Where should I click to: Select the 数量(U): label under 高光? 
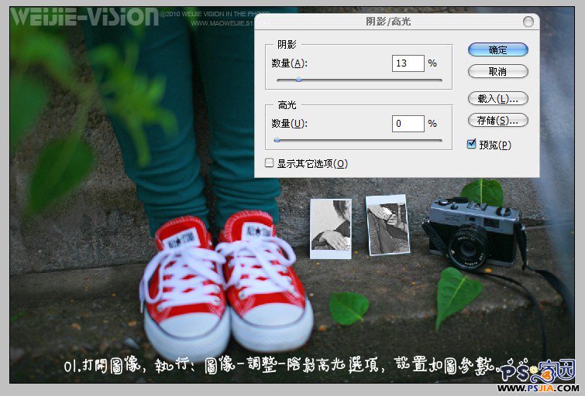[x=290, y=123]
